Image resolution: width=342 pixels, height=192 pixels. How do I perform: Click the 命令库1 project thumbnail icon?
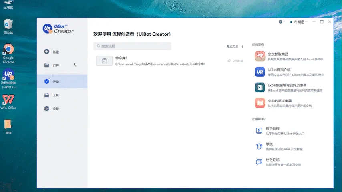(104, 61)
